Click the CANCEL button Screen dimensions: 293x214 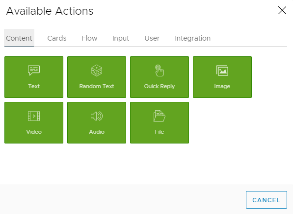coord(266,200)
